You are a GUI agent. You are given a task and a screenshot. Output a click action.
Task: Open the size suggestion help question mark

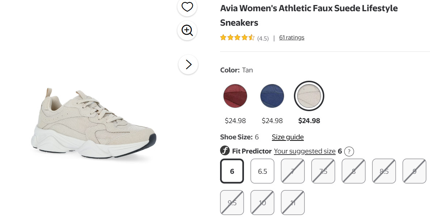349,151
